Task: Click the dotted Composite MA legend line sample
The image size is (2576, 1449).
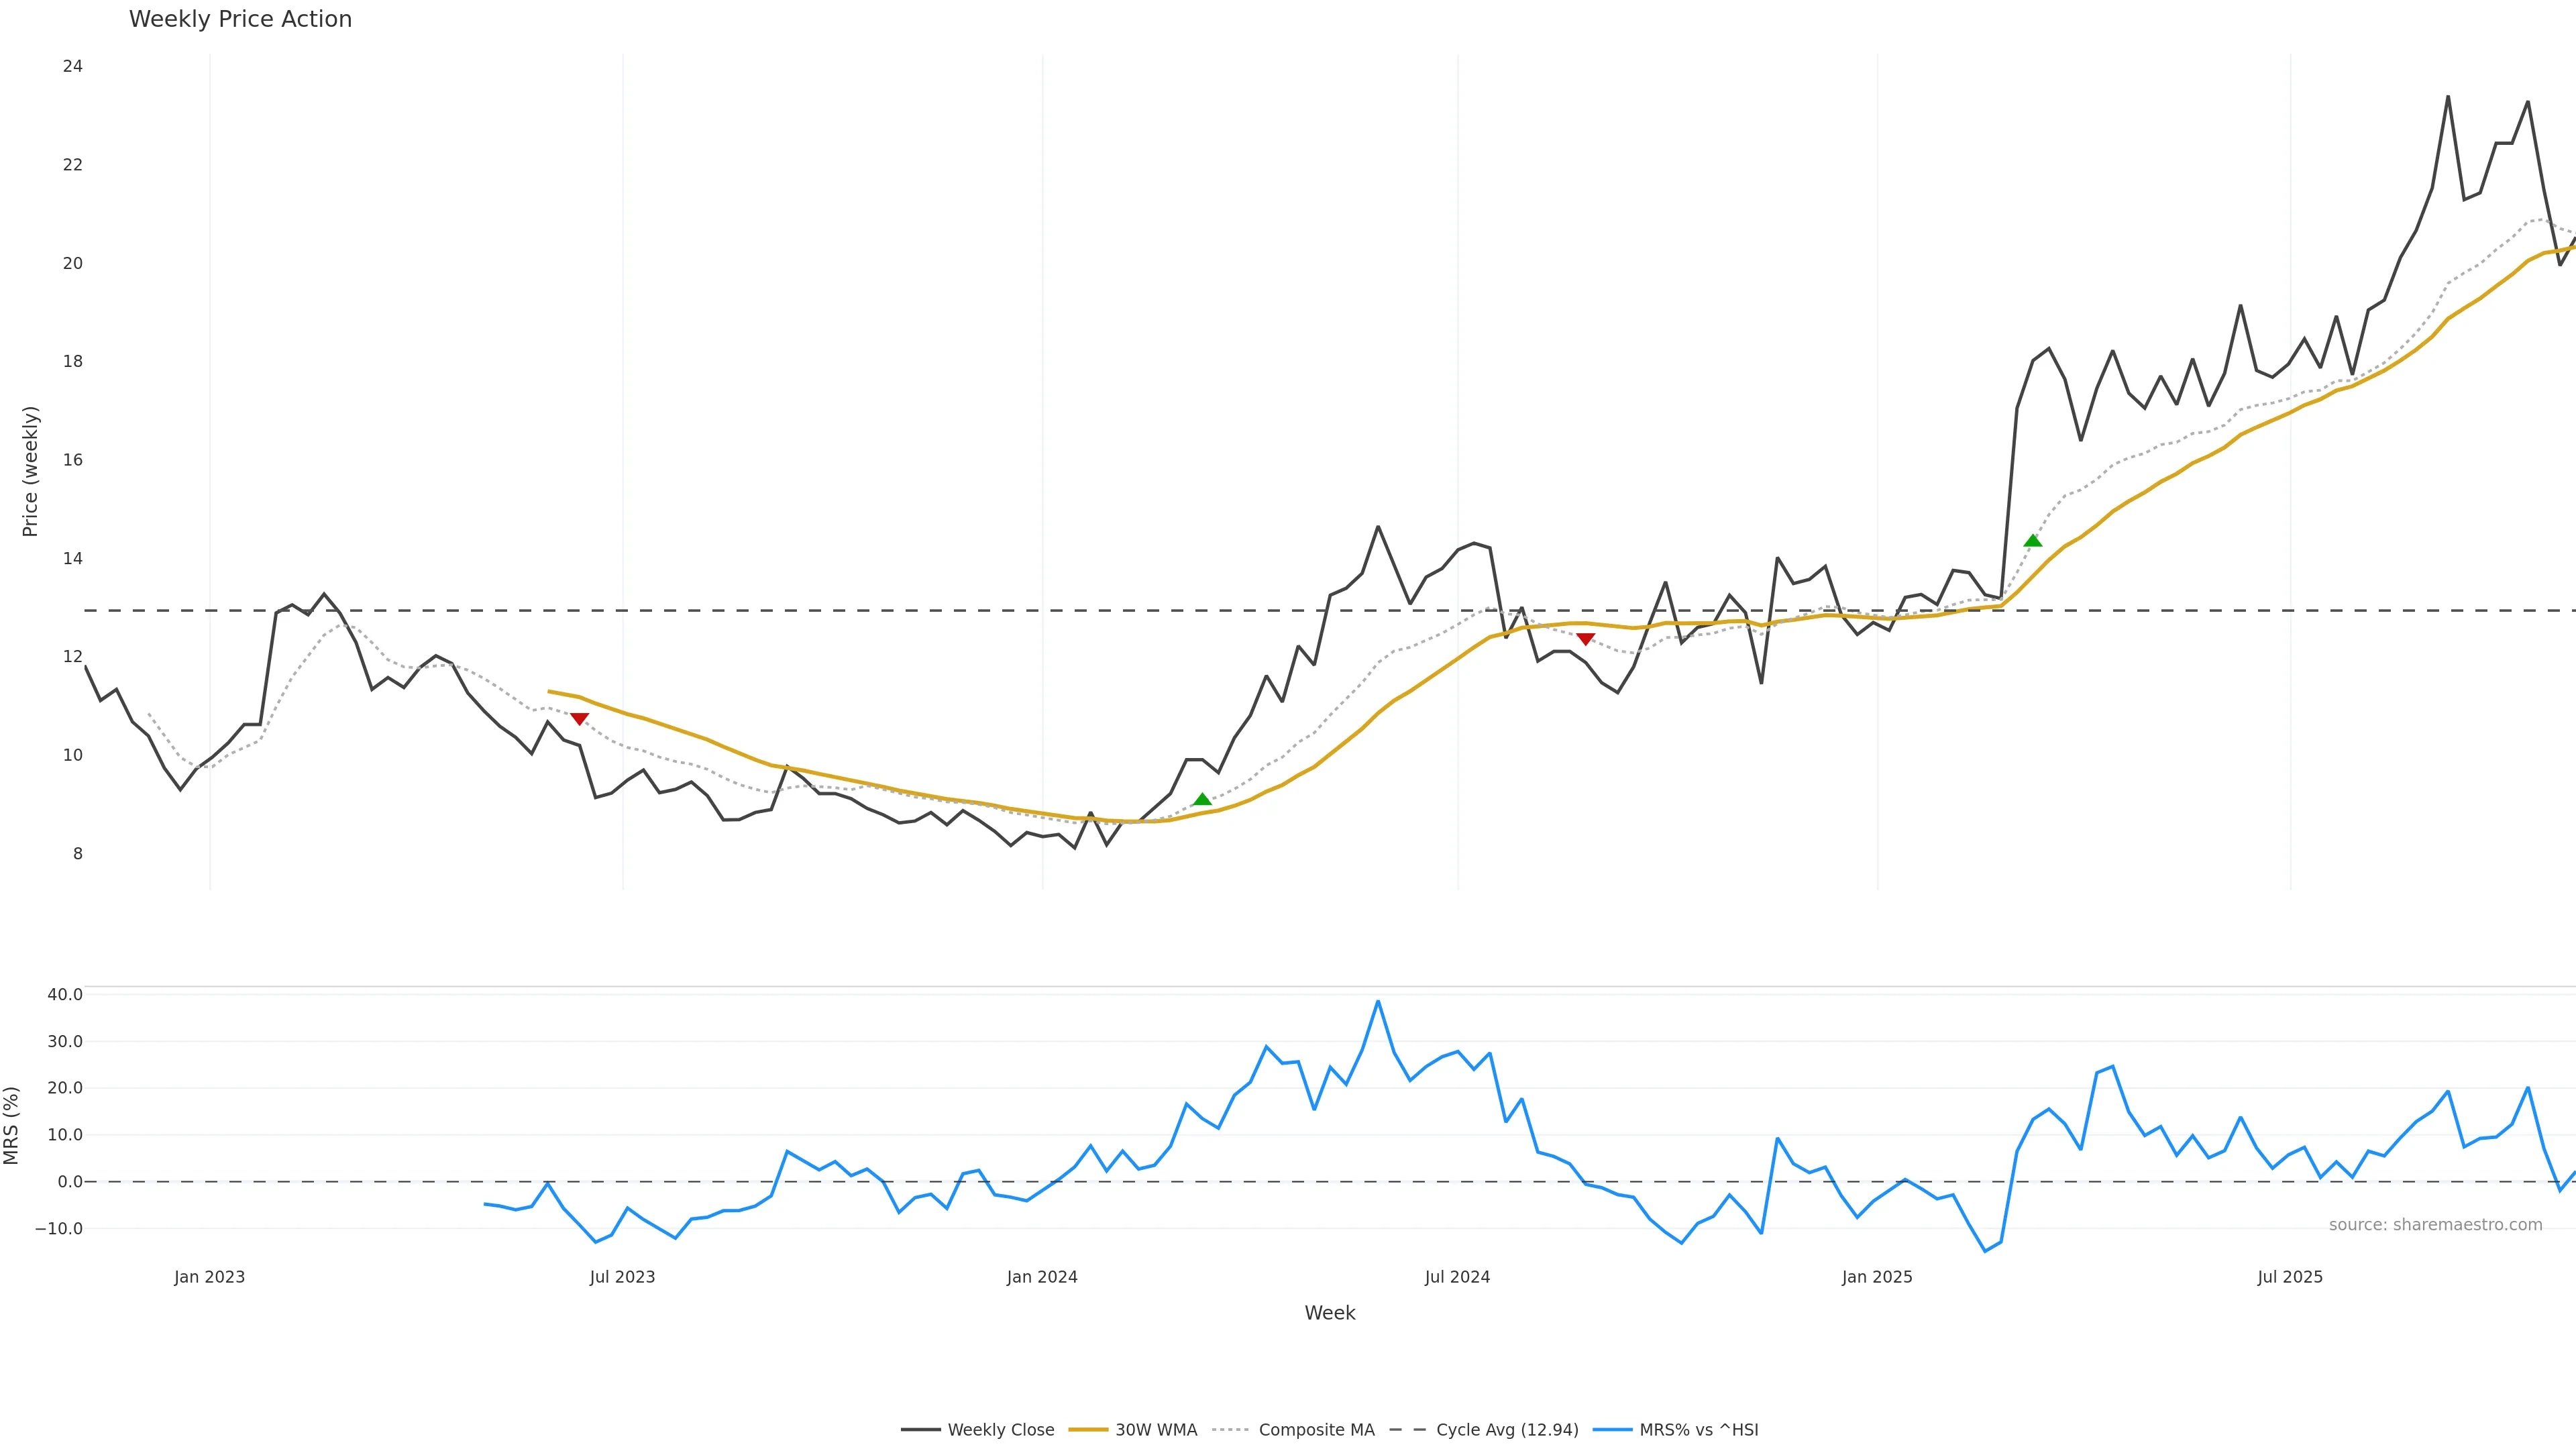Action: point(1230,1430)
